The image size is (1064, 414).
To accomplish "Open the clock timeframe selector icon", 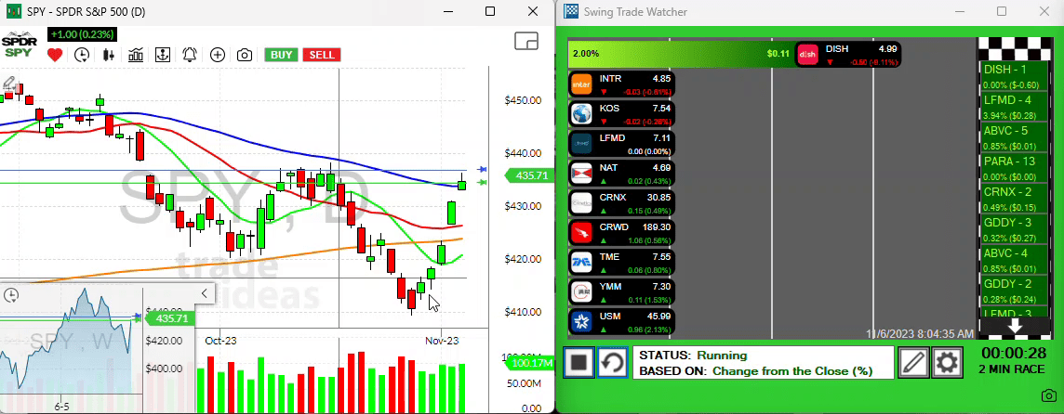I will (82, 55).
